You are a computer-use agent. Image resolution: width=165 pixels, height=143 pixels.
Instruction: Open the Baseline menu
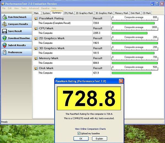tap(45, 8)
